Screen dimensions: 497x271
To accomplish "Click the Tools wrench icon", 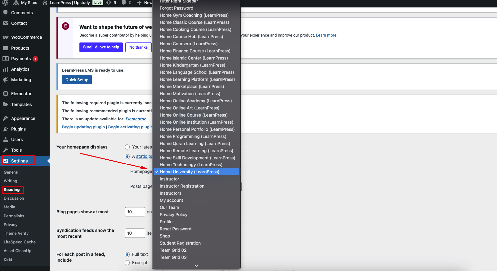I will tap(6, 150).
